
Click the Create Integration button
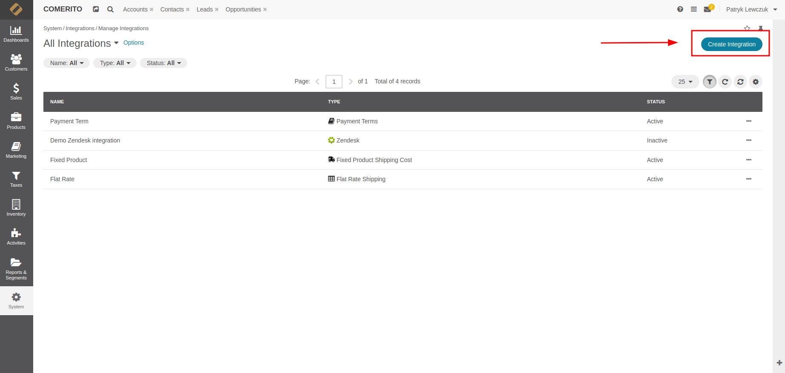click(731, 44)
